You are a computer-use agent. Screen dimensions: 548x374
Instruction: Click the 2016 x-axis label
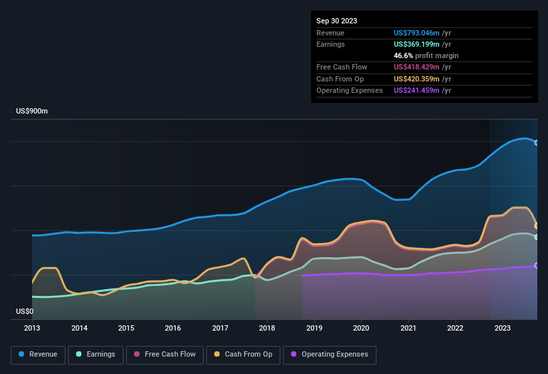tap(173, 328)
